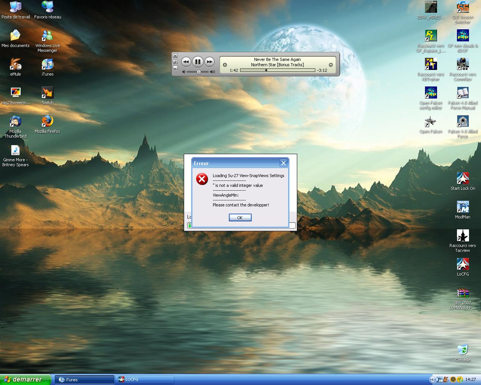Click the song progress bar in iTunes
Screen dimensions: 481x385
(x=277, y=70)
